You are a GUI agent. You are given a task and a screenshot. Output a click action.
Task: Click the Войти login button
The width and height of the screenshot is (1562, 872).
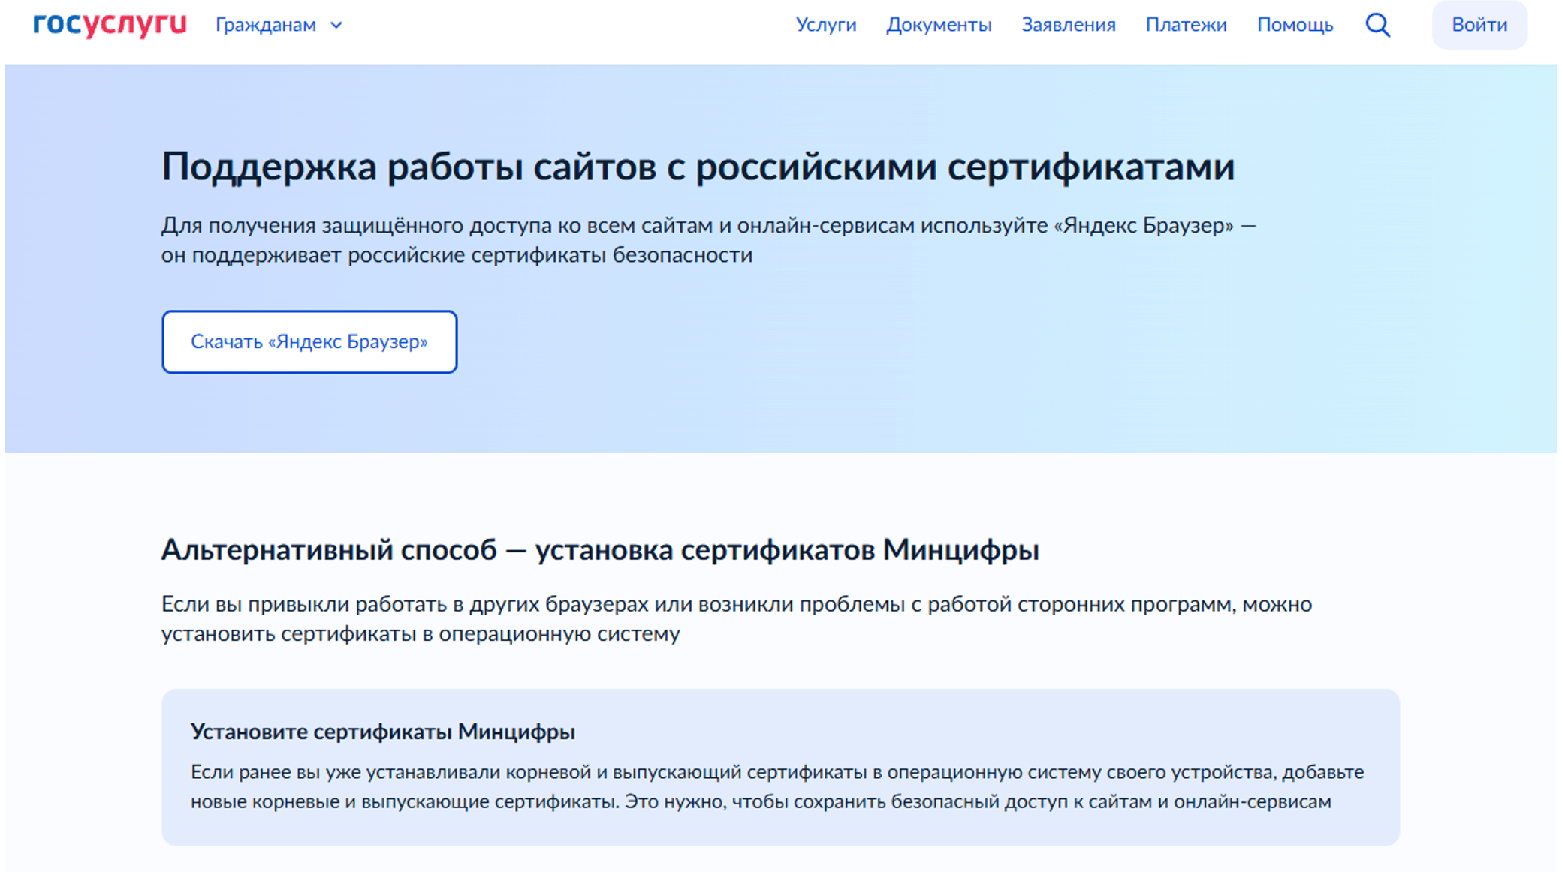click(1479, 25)
